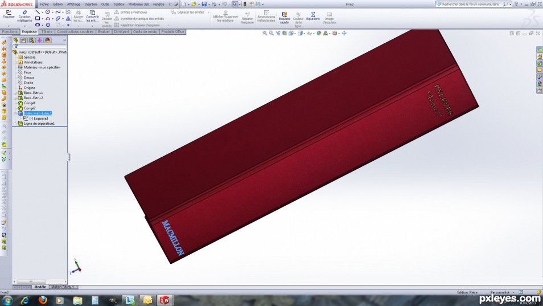Open the Fichier menu
Image resolution: width=543 pixels, height=306 pixels.
(x=44, y=4)
